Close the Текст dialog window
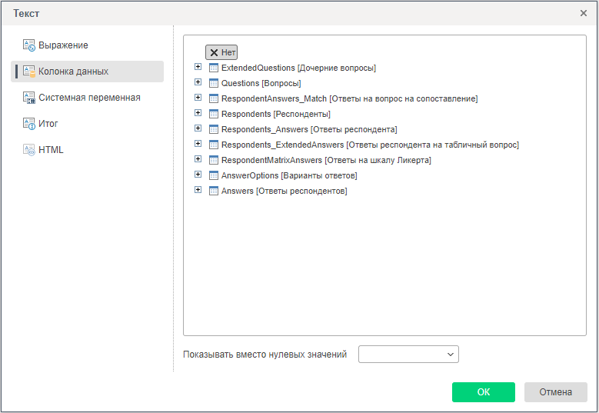 tap(584, 13)
